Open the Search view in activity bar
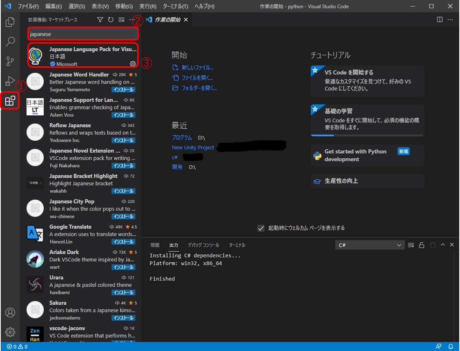 coord(10,42)
